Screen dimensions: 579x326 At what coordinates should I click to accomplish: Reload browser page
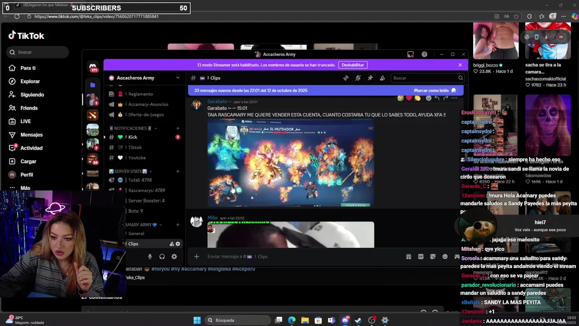coord(17,16)
